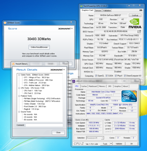The width and height of the screenshot is (147, 151).
Task: Click the Memory Size value 512 MB
Action: 102,55
